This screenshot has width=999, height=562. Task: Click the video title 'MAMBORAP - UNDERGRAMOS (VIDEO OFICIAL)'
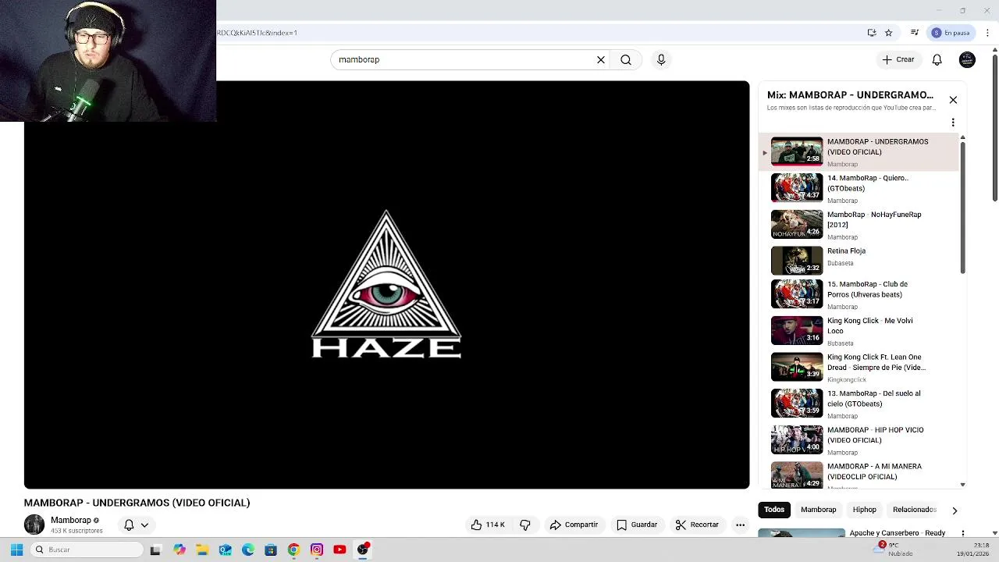tap(137, 503)
